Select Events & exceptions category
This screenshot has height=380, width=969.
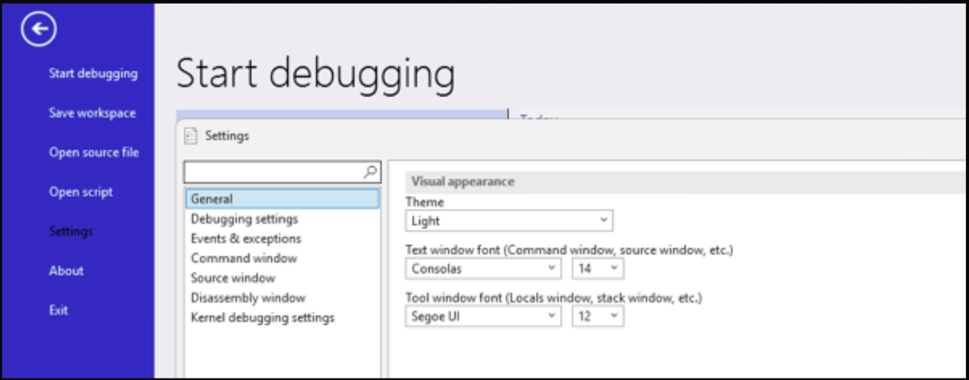click(246, 239)
